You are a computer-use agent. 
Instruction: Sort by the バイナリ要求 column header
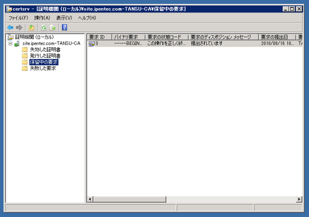click(x=128, y=37)
